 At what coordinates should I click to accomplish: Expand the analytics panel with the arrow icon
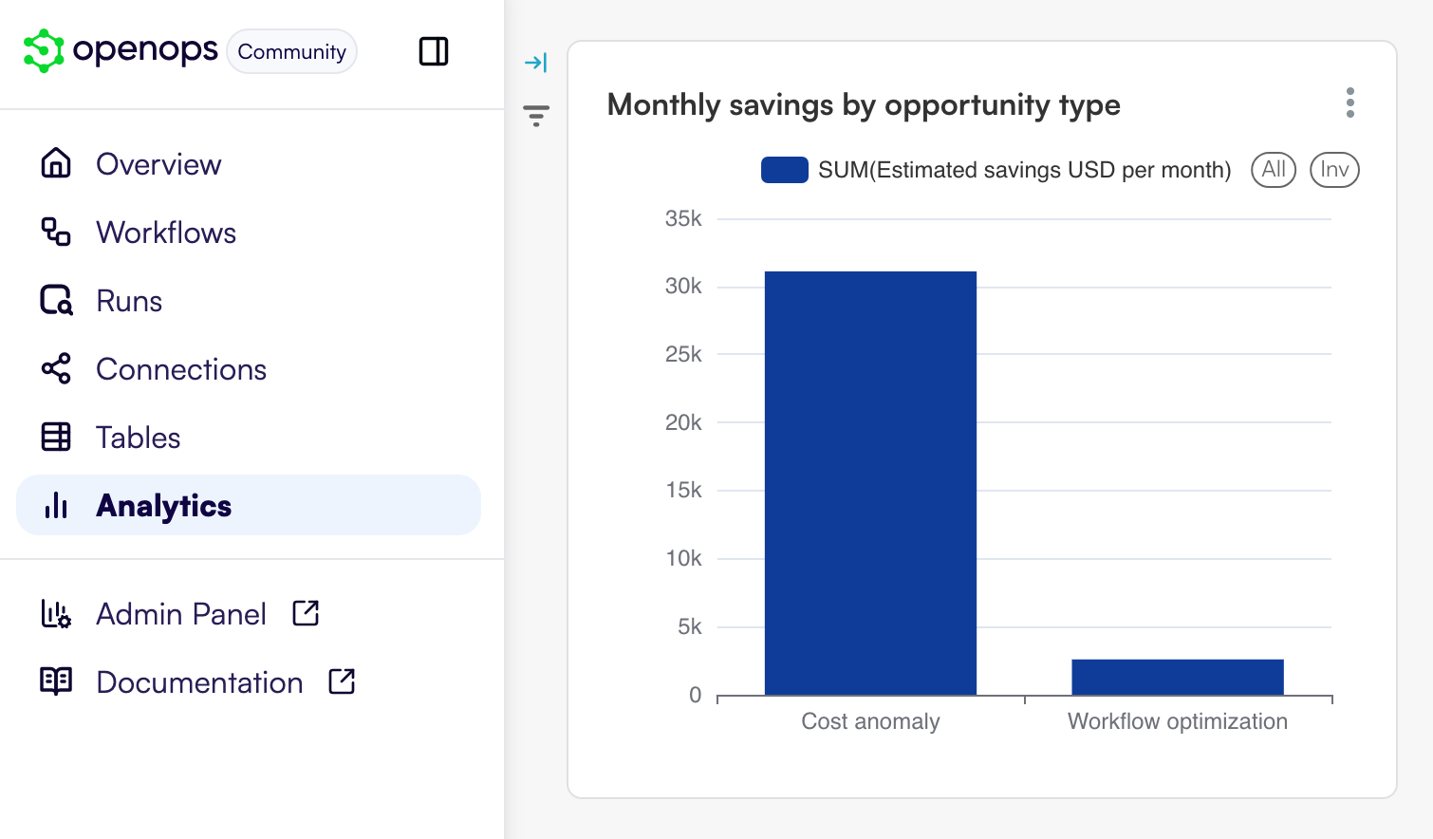(x=537, y=62)
